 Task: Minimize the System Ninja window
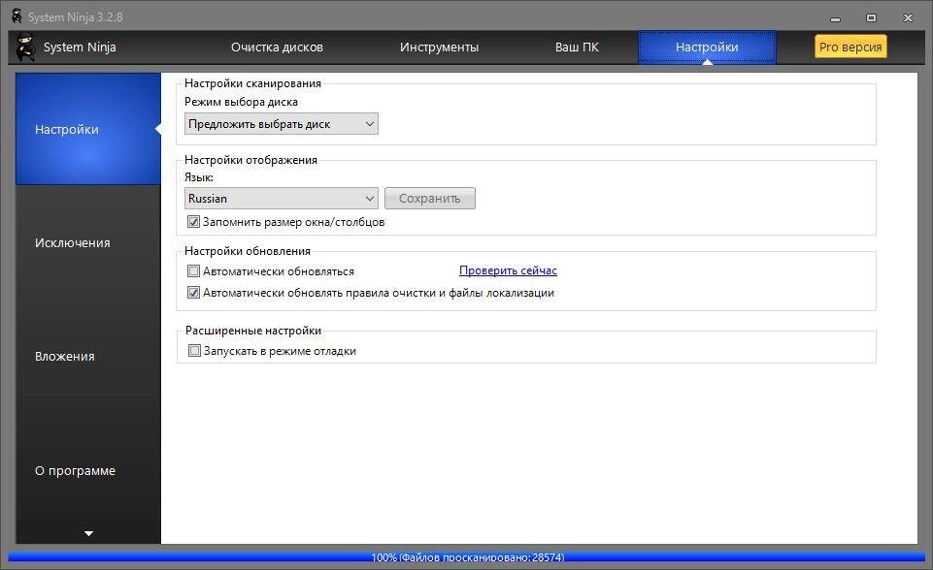pyautogui.click(x=835, y=17)
